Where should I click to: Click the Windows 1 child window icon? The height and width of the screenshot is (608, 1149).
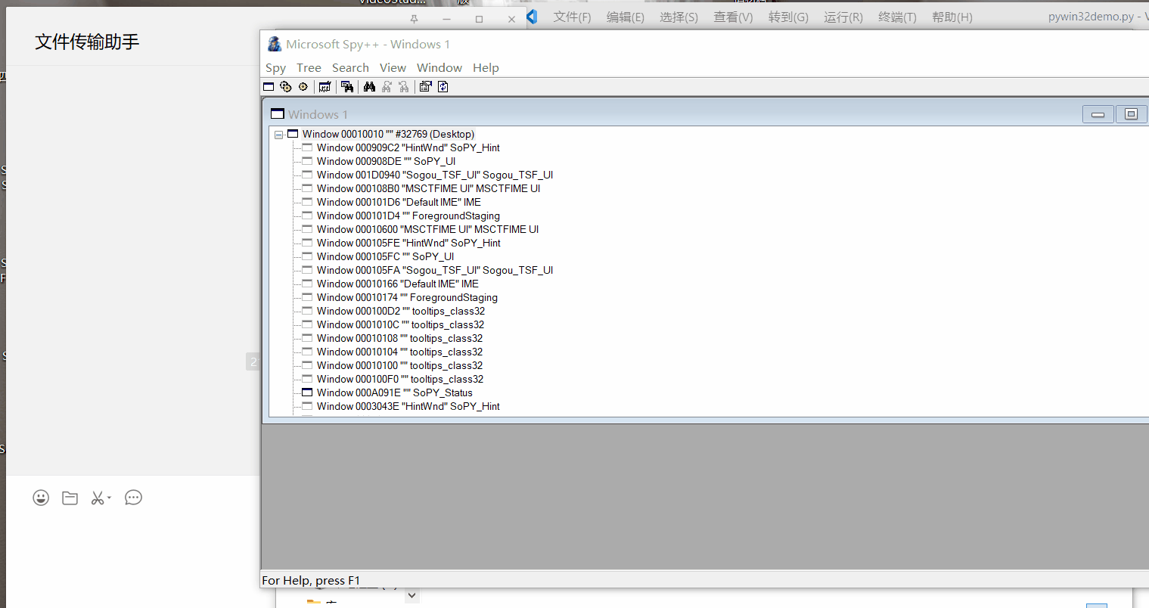click(x=278, y=114)
